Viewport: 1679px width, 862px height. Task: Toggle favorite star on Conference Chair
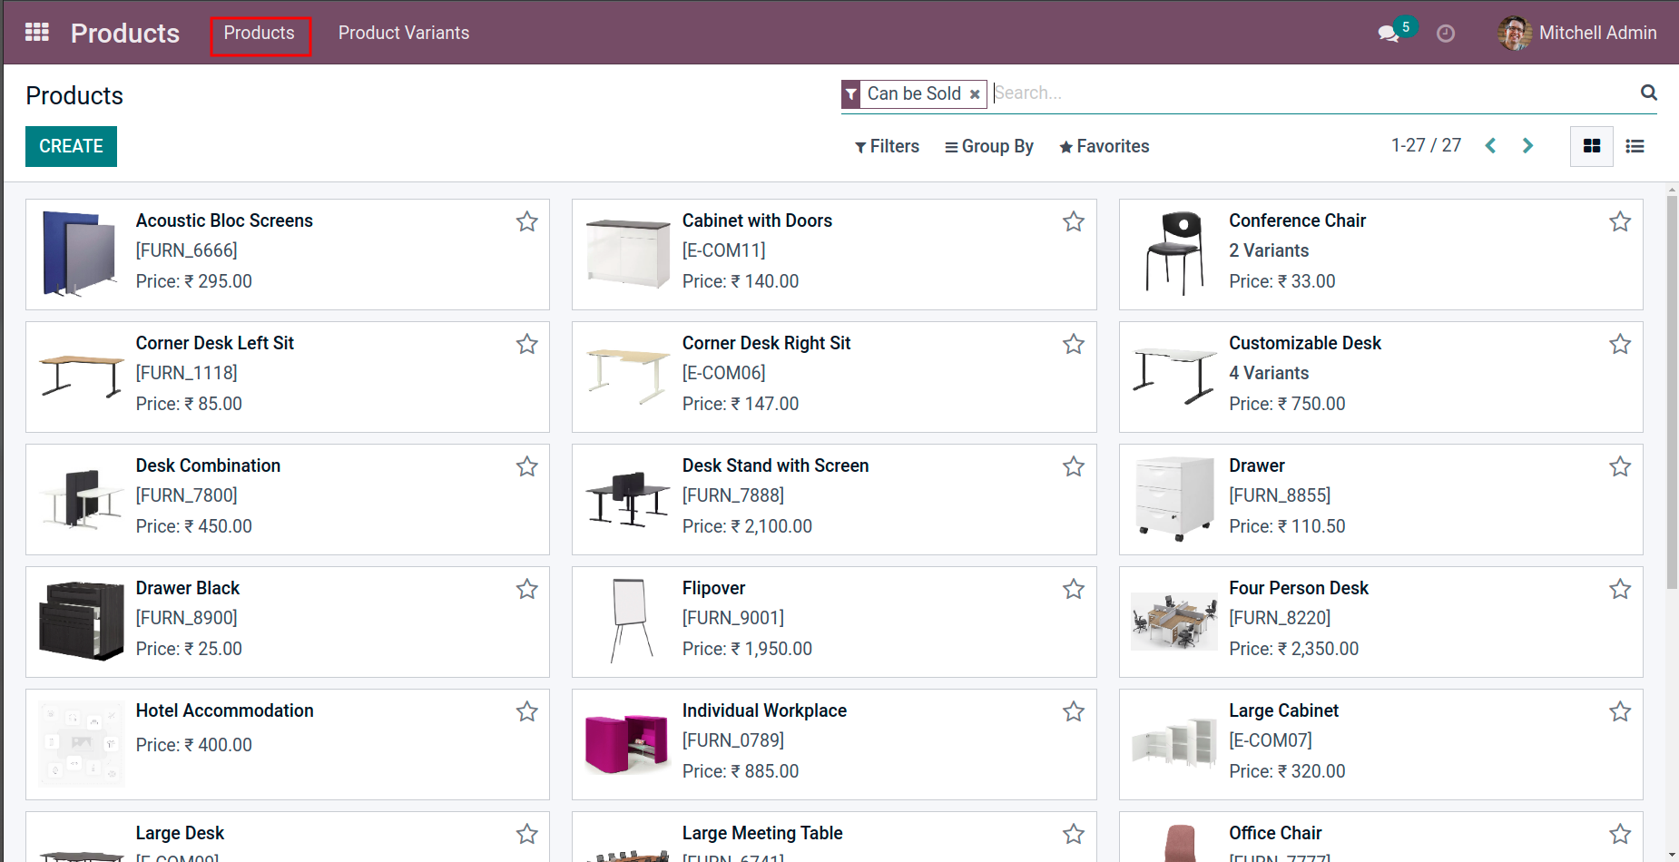click(1620, 221)
